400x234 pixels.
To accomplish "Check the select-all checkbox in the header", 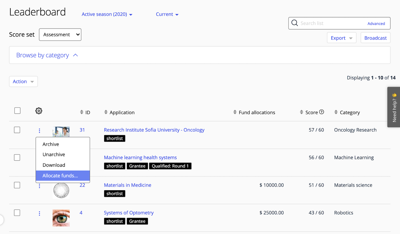I will (x=17, y=111).
